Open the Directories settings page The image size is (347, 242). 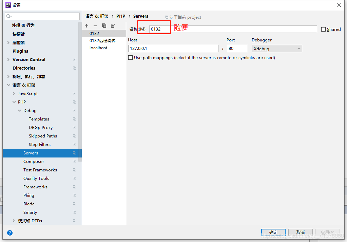(24, 68)
